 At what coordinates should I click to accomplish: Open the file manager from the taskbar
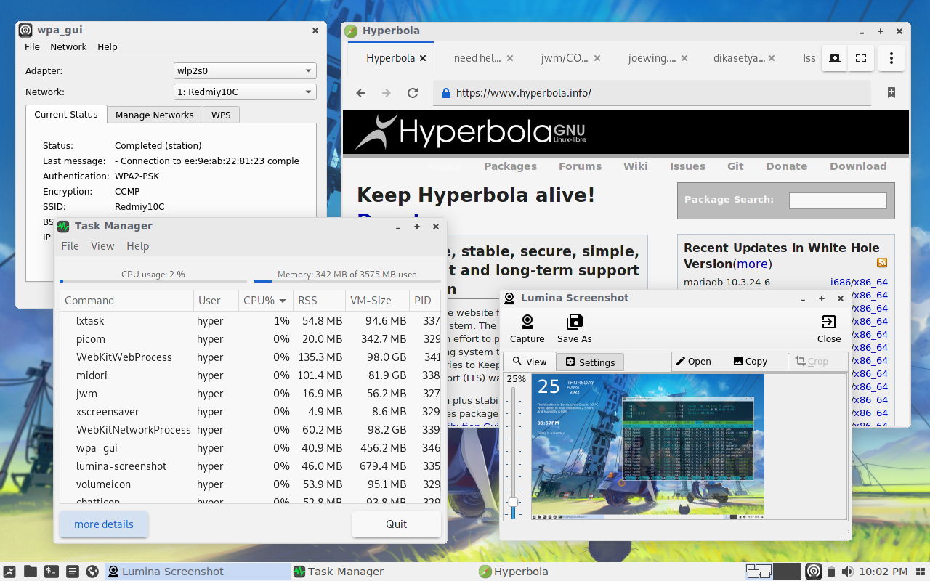31,572
